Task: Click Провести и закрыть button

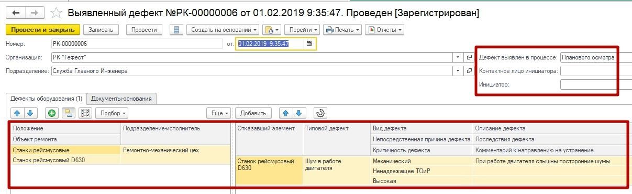Action: coord(43,30)
